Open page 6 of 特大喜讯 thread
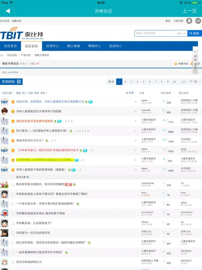This screenshot has height=270, width=202. point(88,131)
